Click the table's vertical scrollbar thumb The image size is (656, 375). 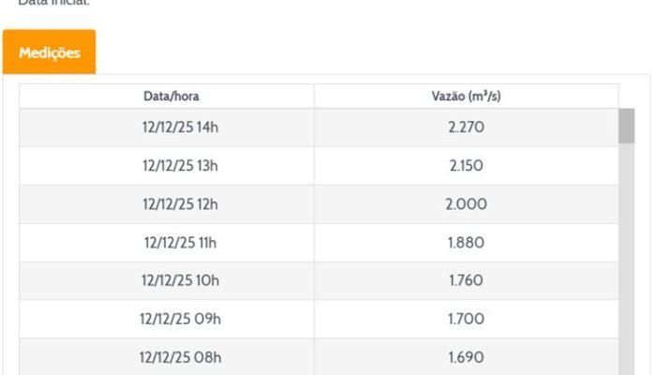tap(626, 126)
